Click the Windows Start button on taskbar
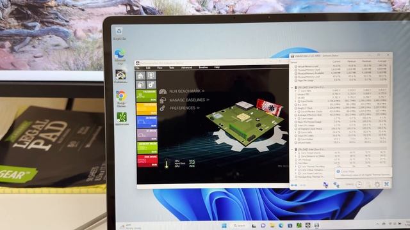Viewport: 410px width, 230px height. pyautogui.click(x=224, y=226)
